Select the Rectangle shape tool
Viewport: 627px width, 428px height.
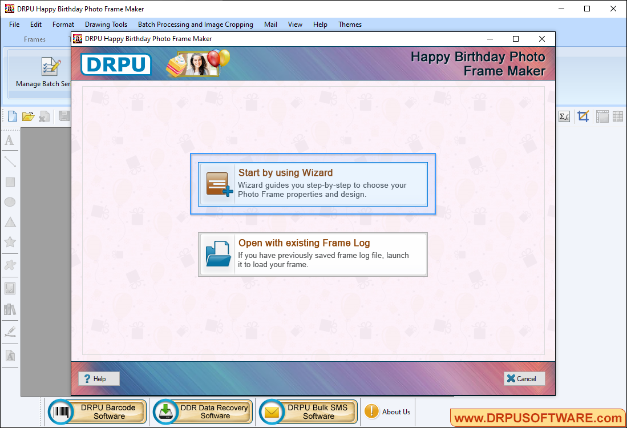click(x=9, y=182)
